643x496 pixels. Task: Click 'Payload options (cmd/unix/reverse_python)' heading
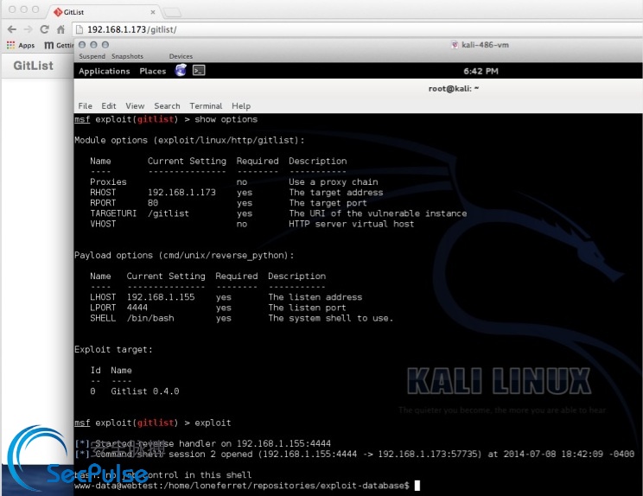click(184, 256)
